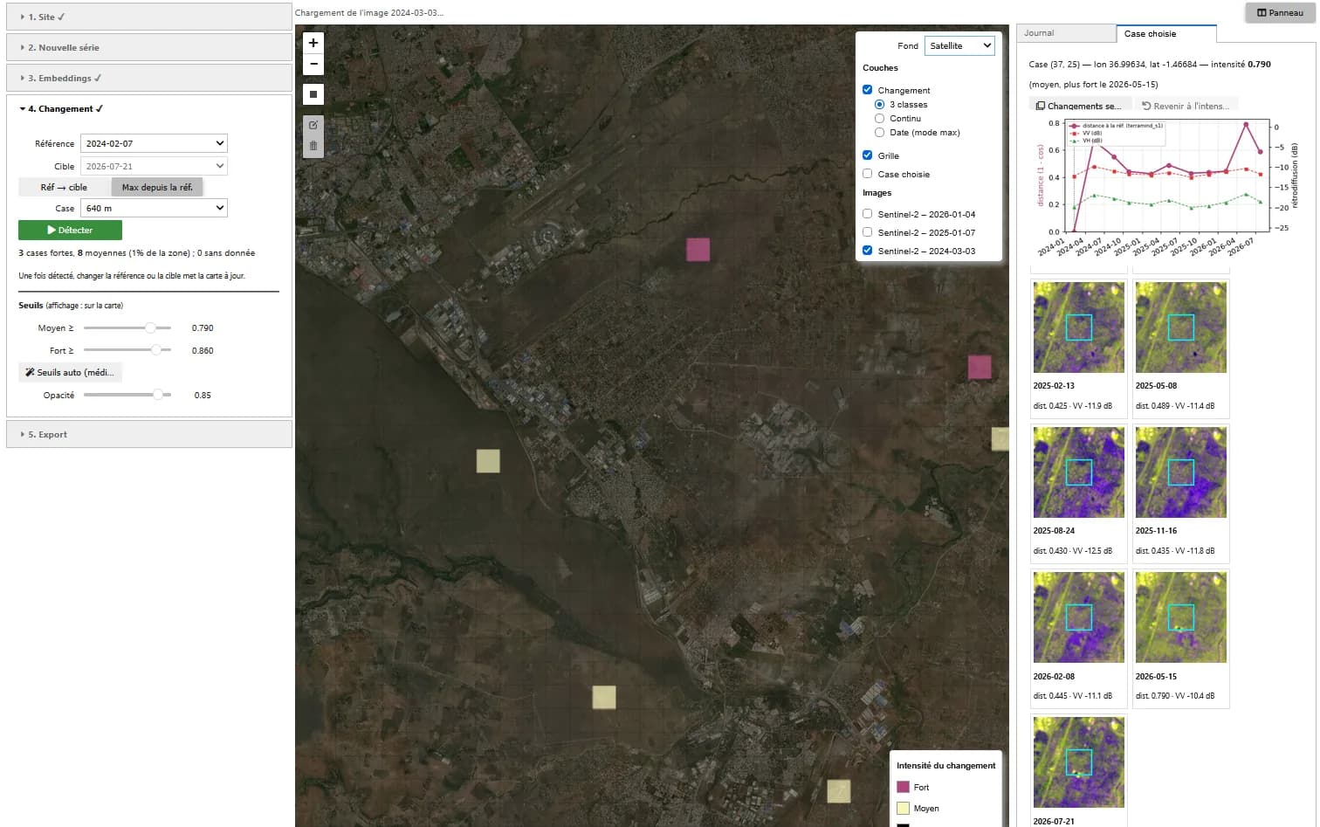This screenshot has width=1320, height=827.
Task: Open the Fond basemap dropdown
Action: (x=959, y=45)
